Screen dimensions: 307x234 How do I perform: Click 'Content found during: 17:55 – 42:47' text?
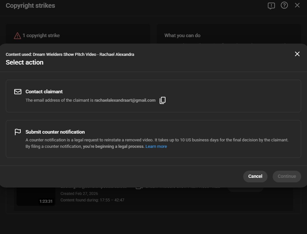[92, 200]
